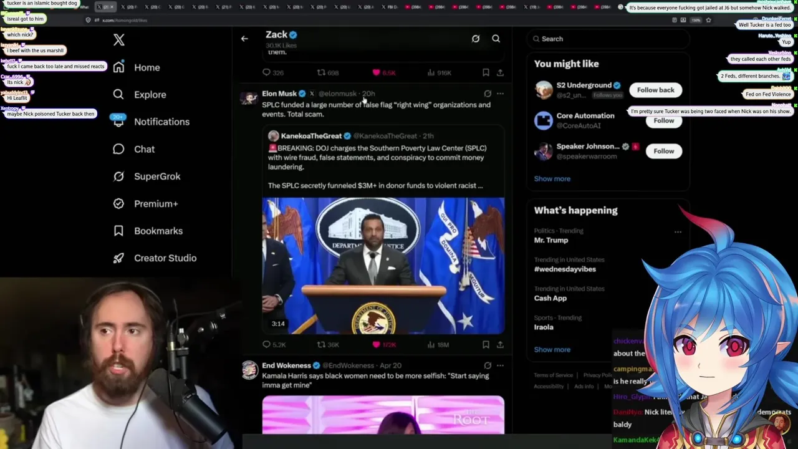Click Grok icon on Elon Musk post
The image size is (798, 449).
click(488, 94)
